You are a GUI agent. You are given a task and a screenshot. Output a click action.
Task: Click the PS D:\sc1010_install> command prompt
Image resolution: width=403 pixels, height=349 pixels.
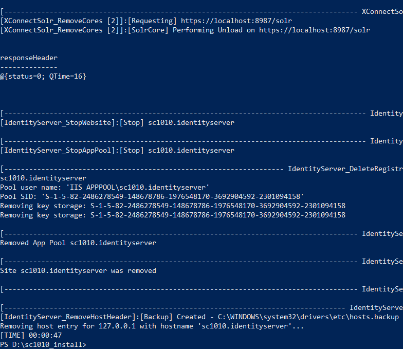point(43,344)
